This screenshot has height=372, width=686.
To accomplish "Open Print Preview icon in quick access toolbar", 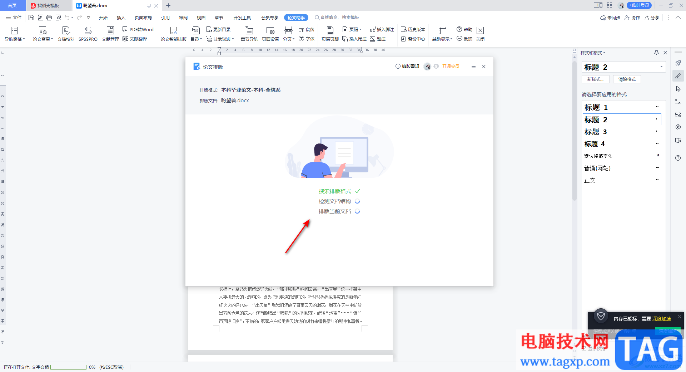I will pos(58,18).
